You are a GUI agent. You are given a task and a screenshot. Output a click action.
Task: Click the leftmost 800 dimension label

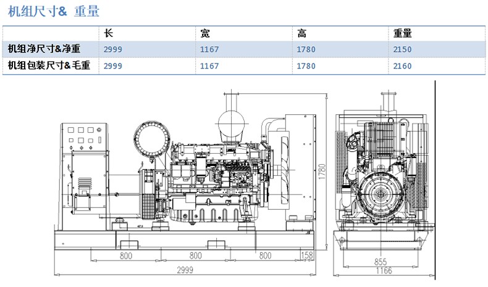point(126,255)
